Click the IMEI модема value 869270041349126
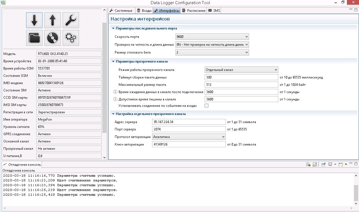 (69, 83)
